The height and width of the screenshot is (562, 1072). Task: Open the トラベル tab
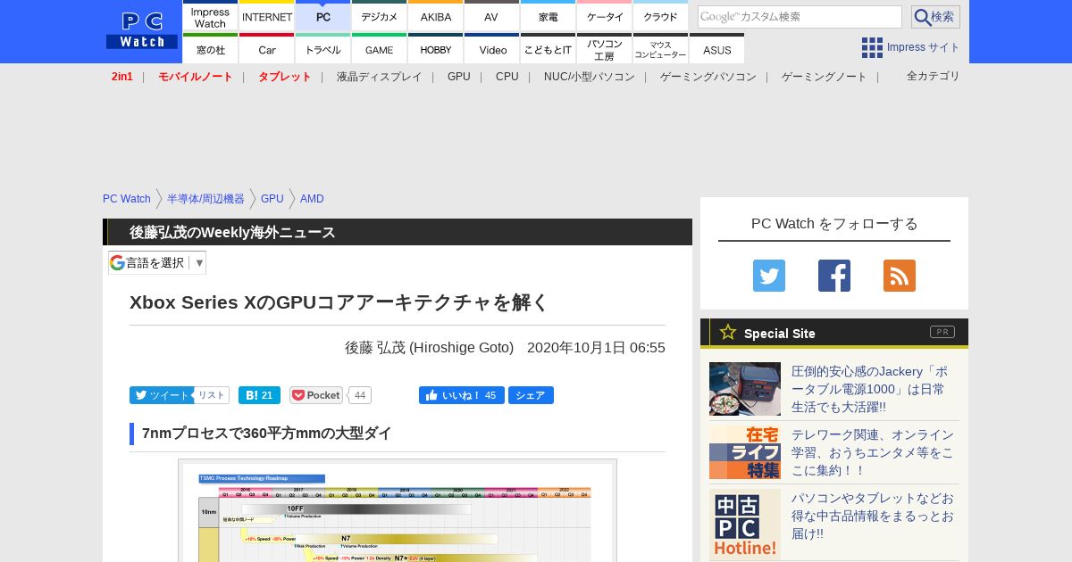point(323,49)
